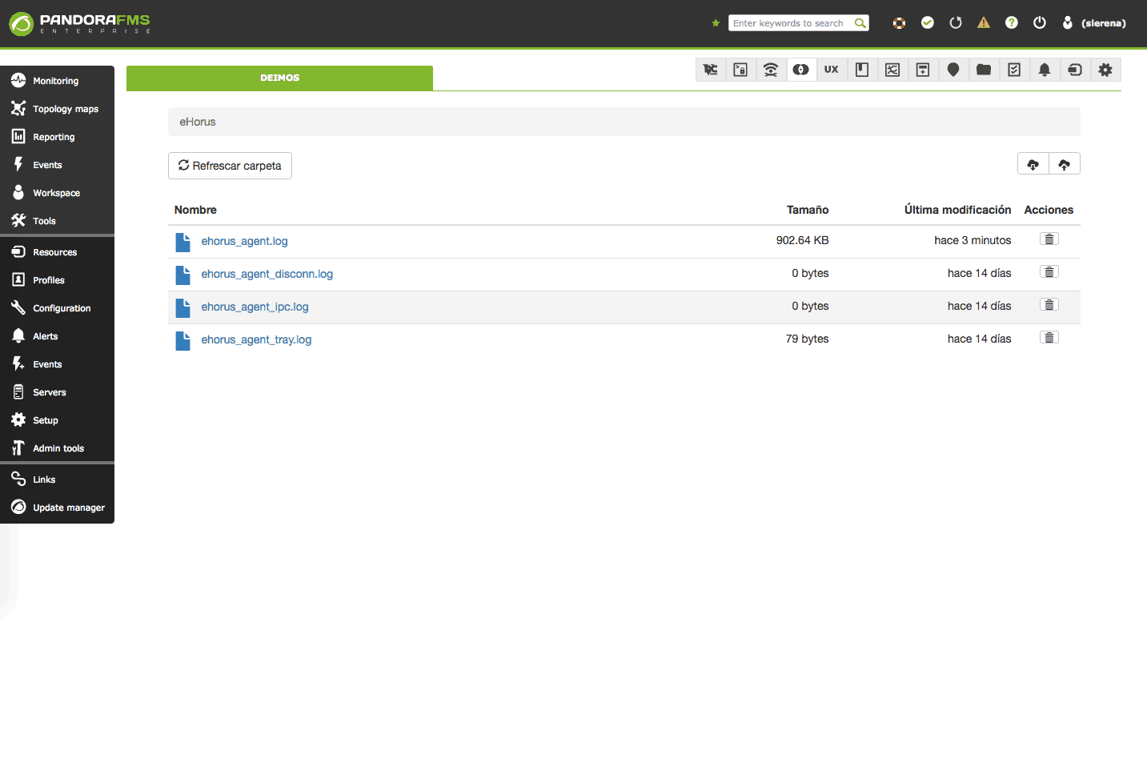The height and width of the screenshot is (783, 1147).
Task: Open the ehorus_agent.log file link
Action: pos(244,241)
